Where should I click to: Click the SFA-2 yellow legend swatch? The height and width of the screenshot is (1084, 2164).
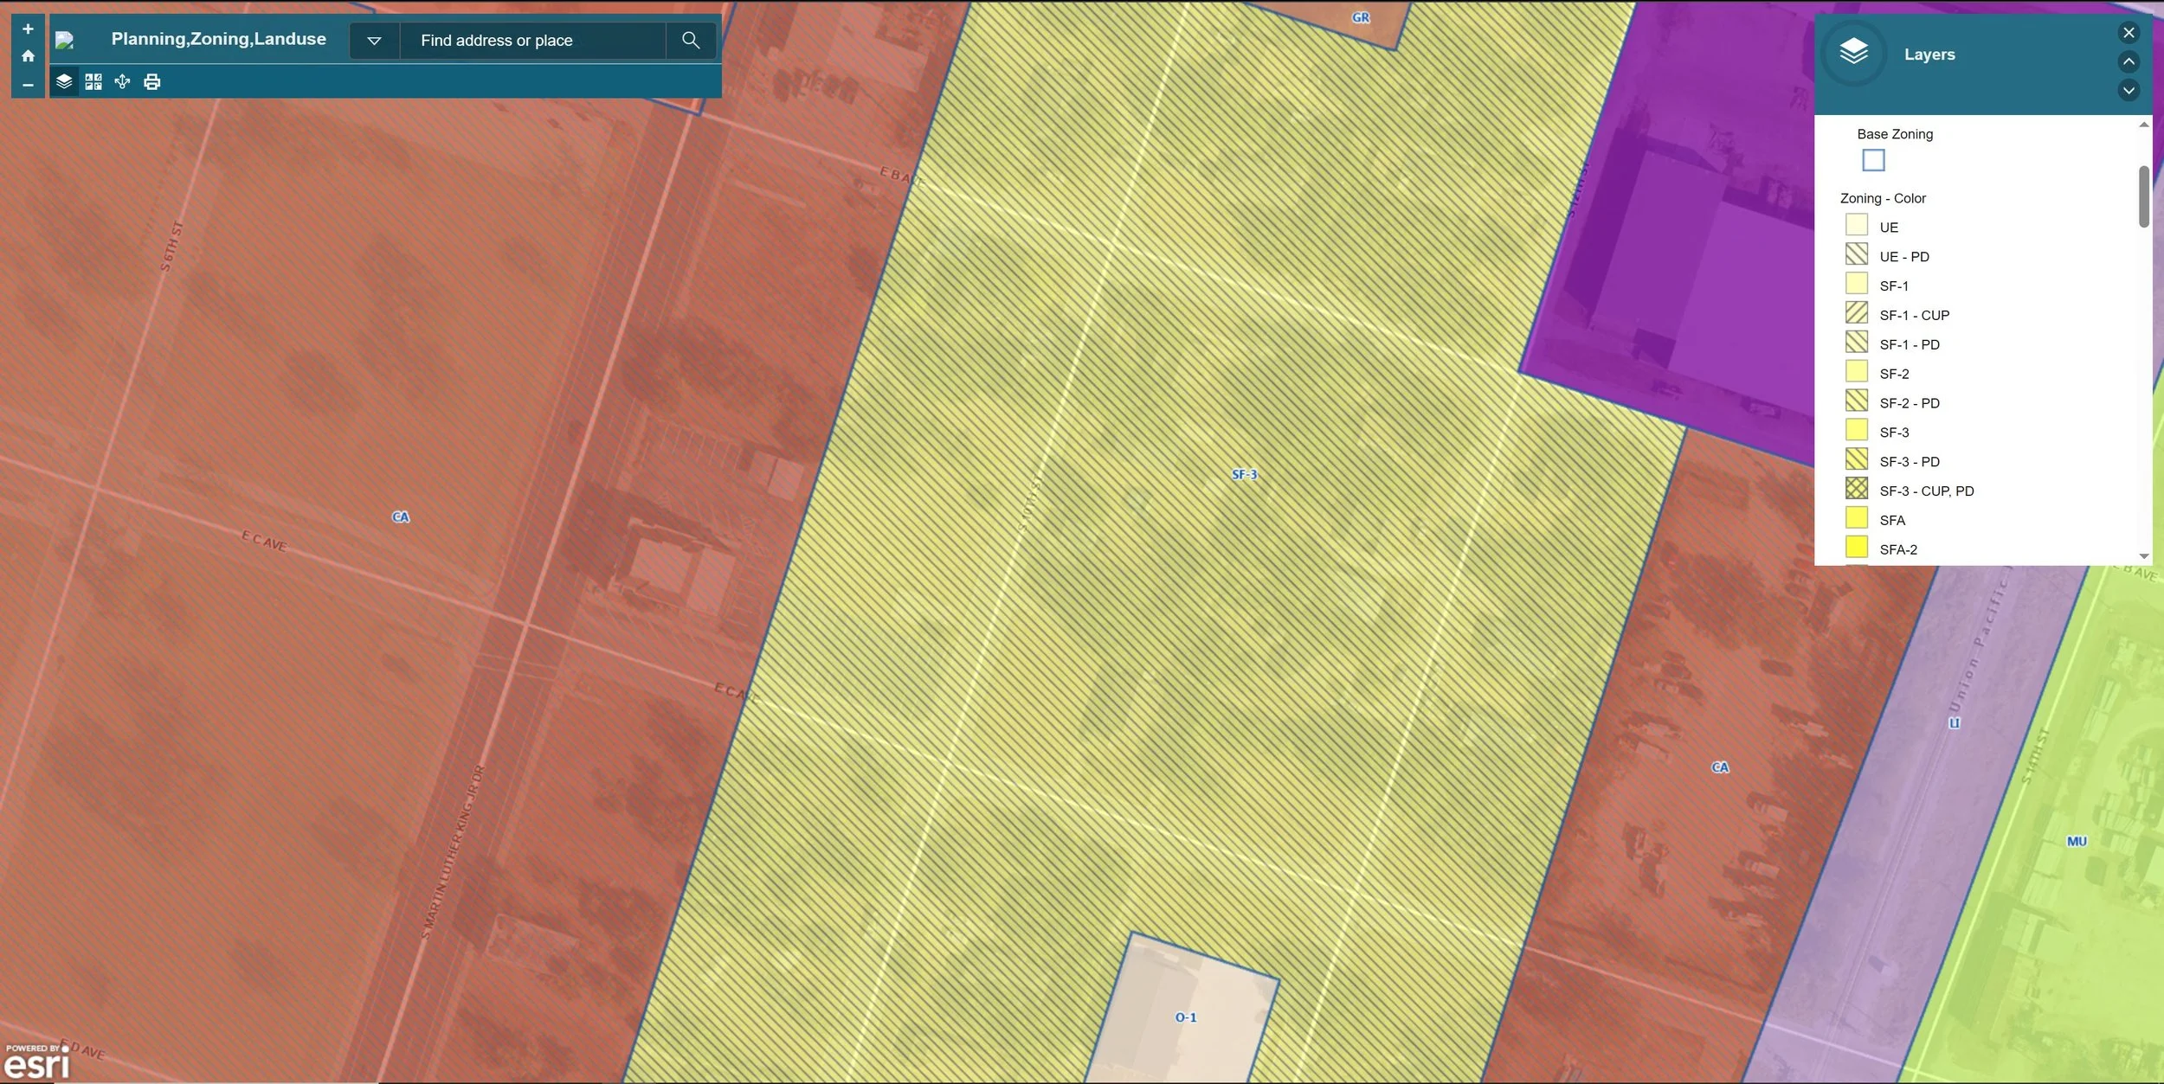[x=1856, y=548]
